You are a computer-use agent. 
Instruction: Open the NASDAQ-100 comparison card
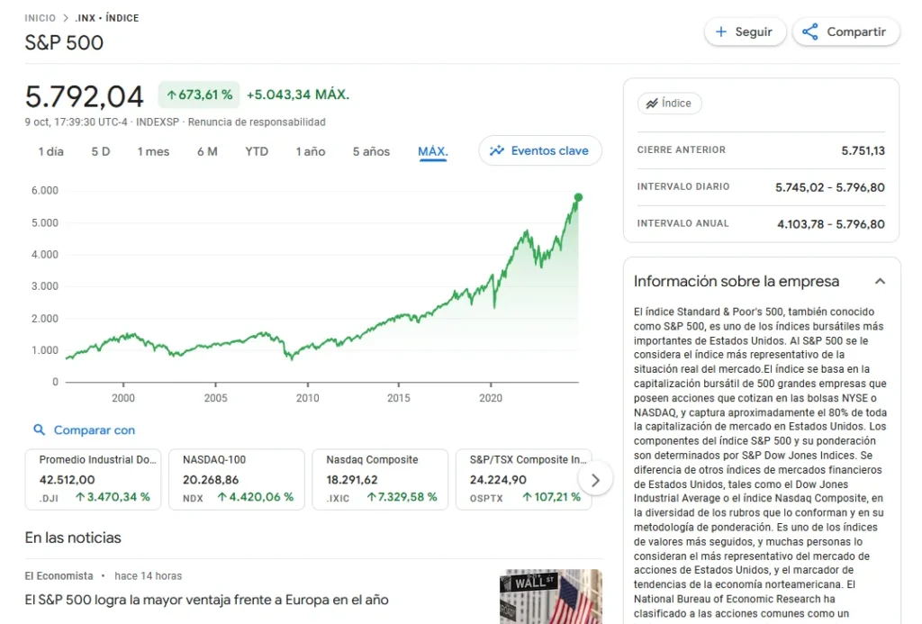(x=236, y=479)
